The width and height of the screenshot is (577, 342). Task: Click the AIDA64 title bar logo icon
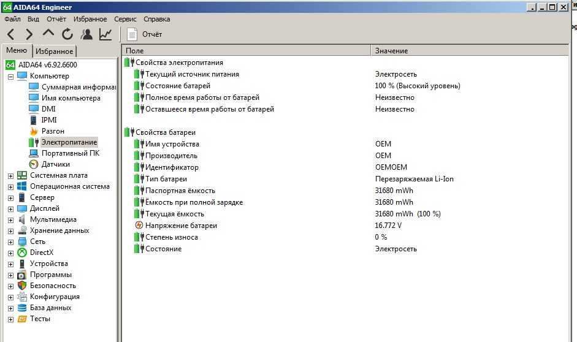7,7
